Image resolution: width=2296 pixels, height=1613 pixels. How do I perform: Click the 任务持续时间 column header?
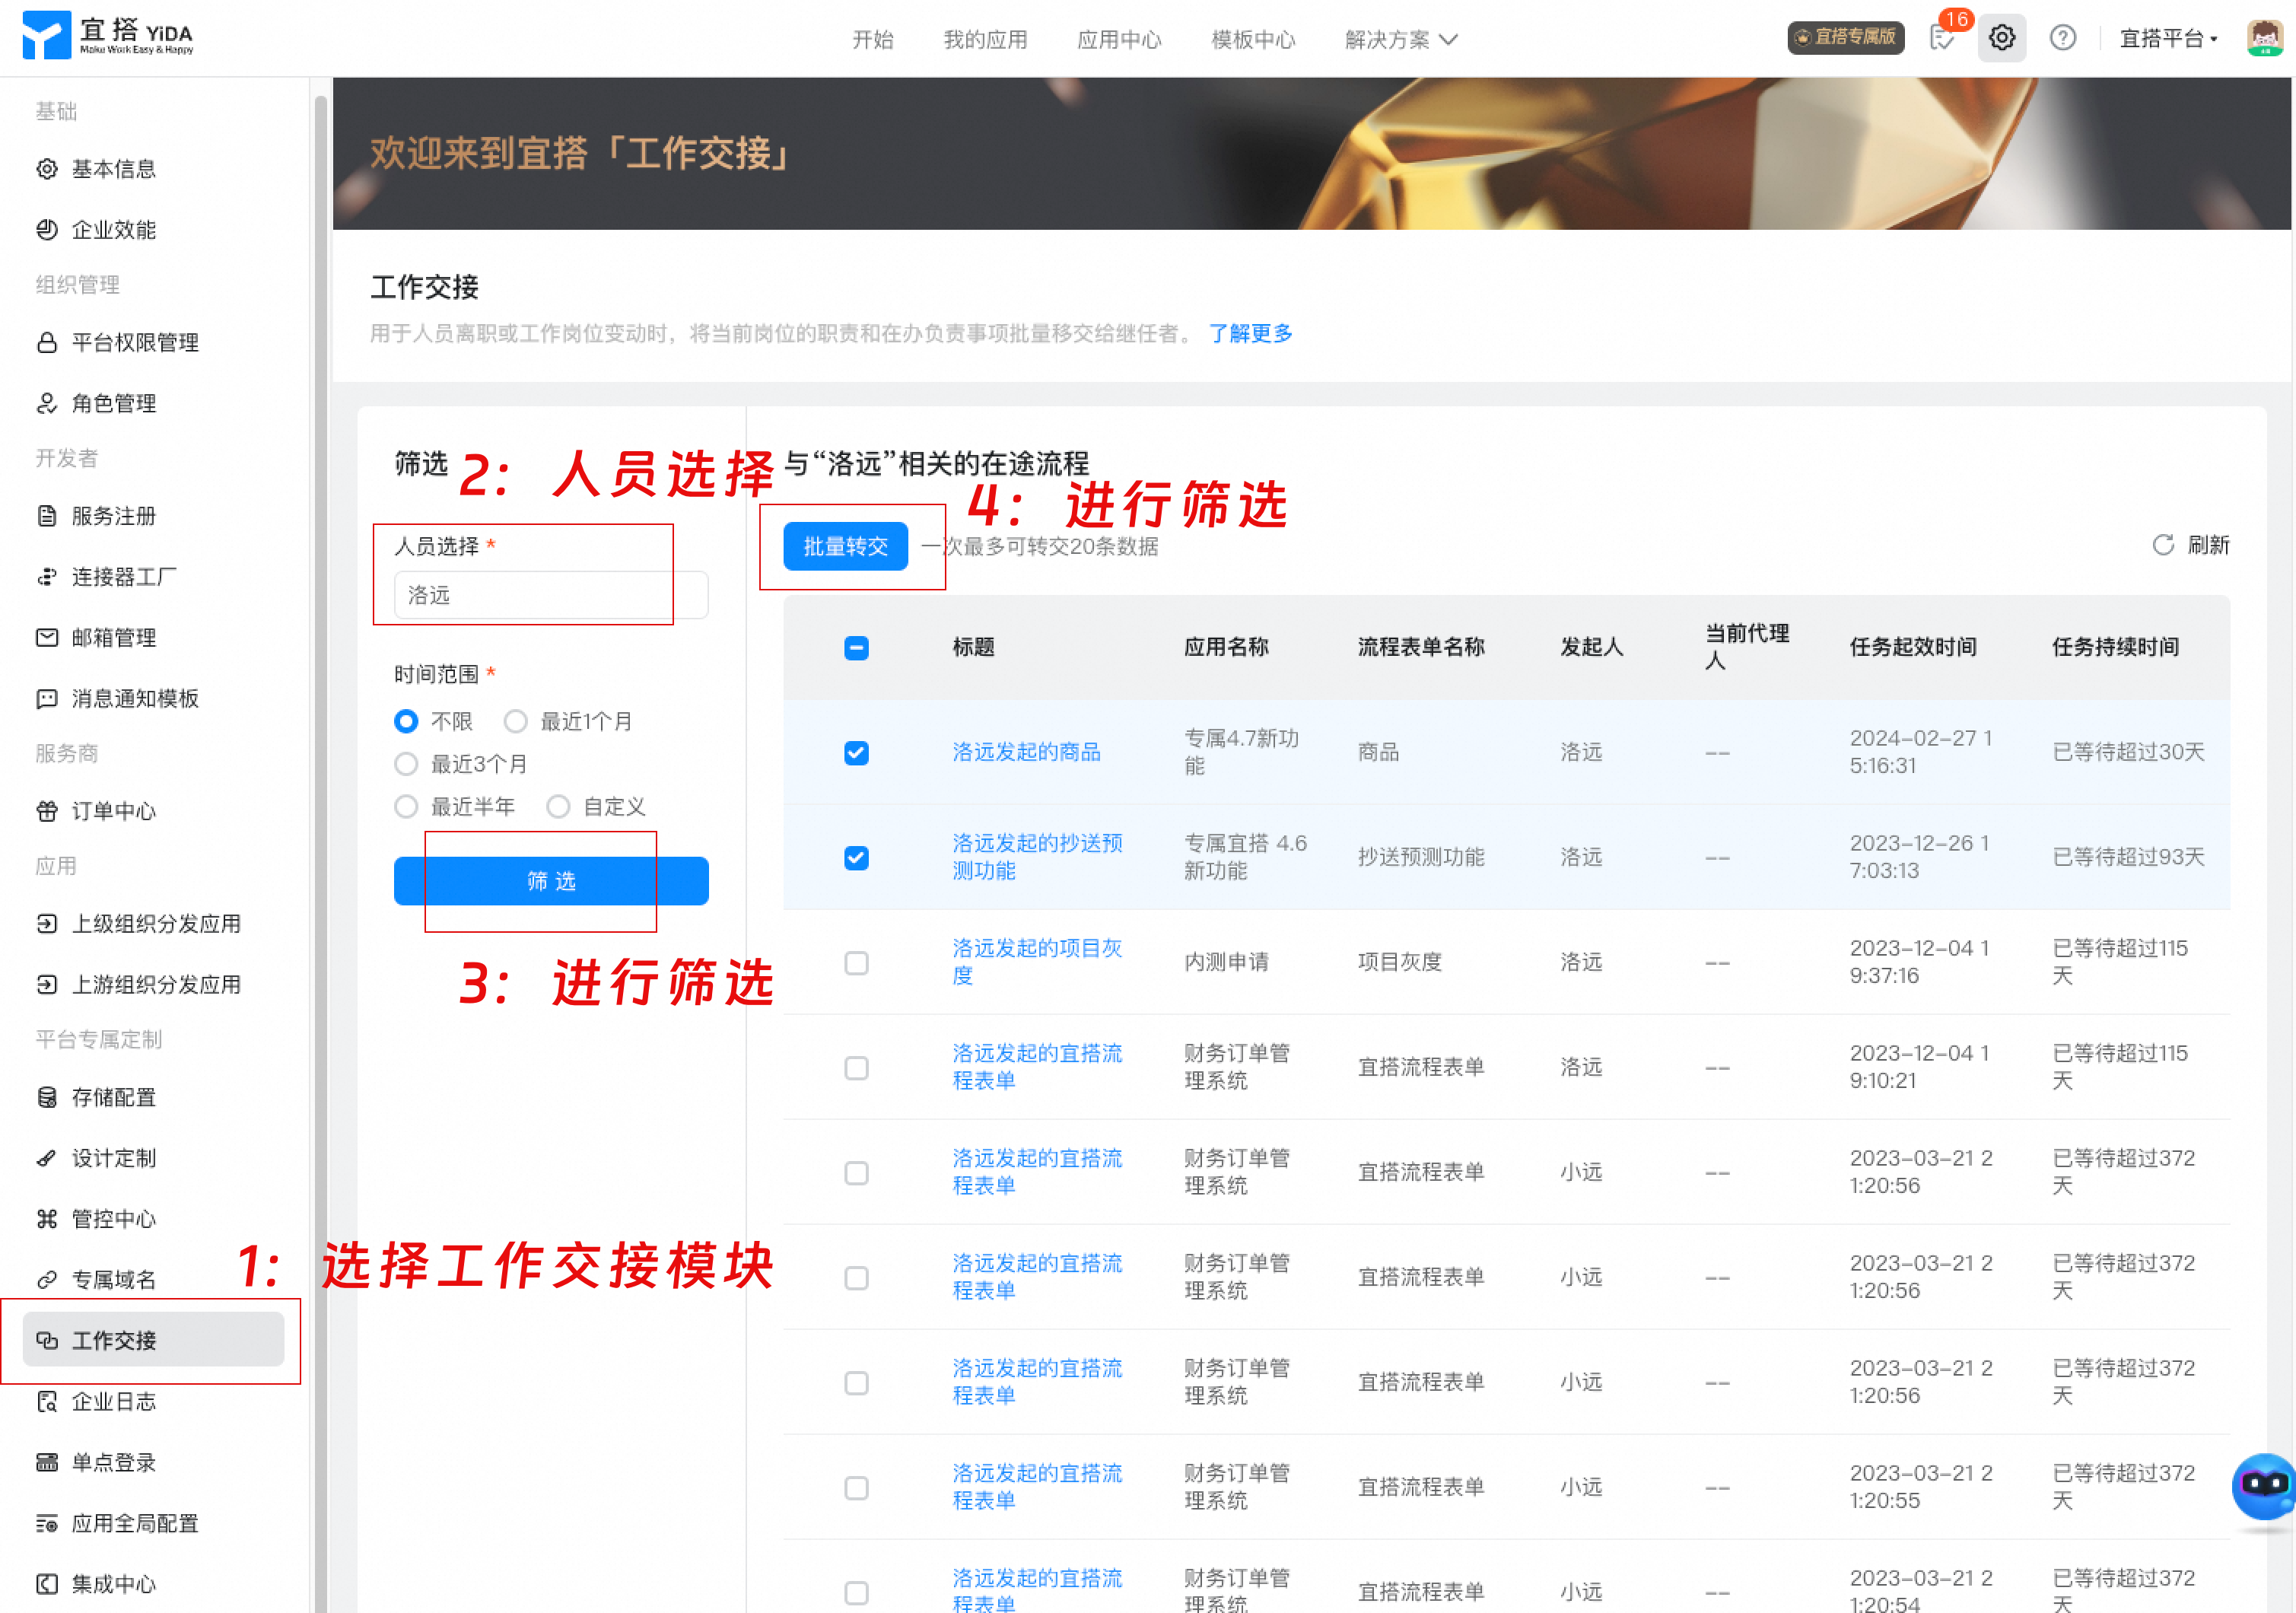click(2116, 647)
